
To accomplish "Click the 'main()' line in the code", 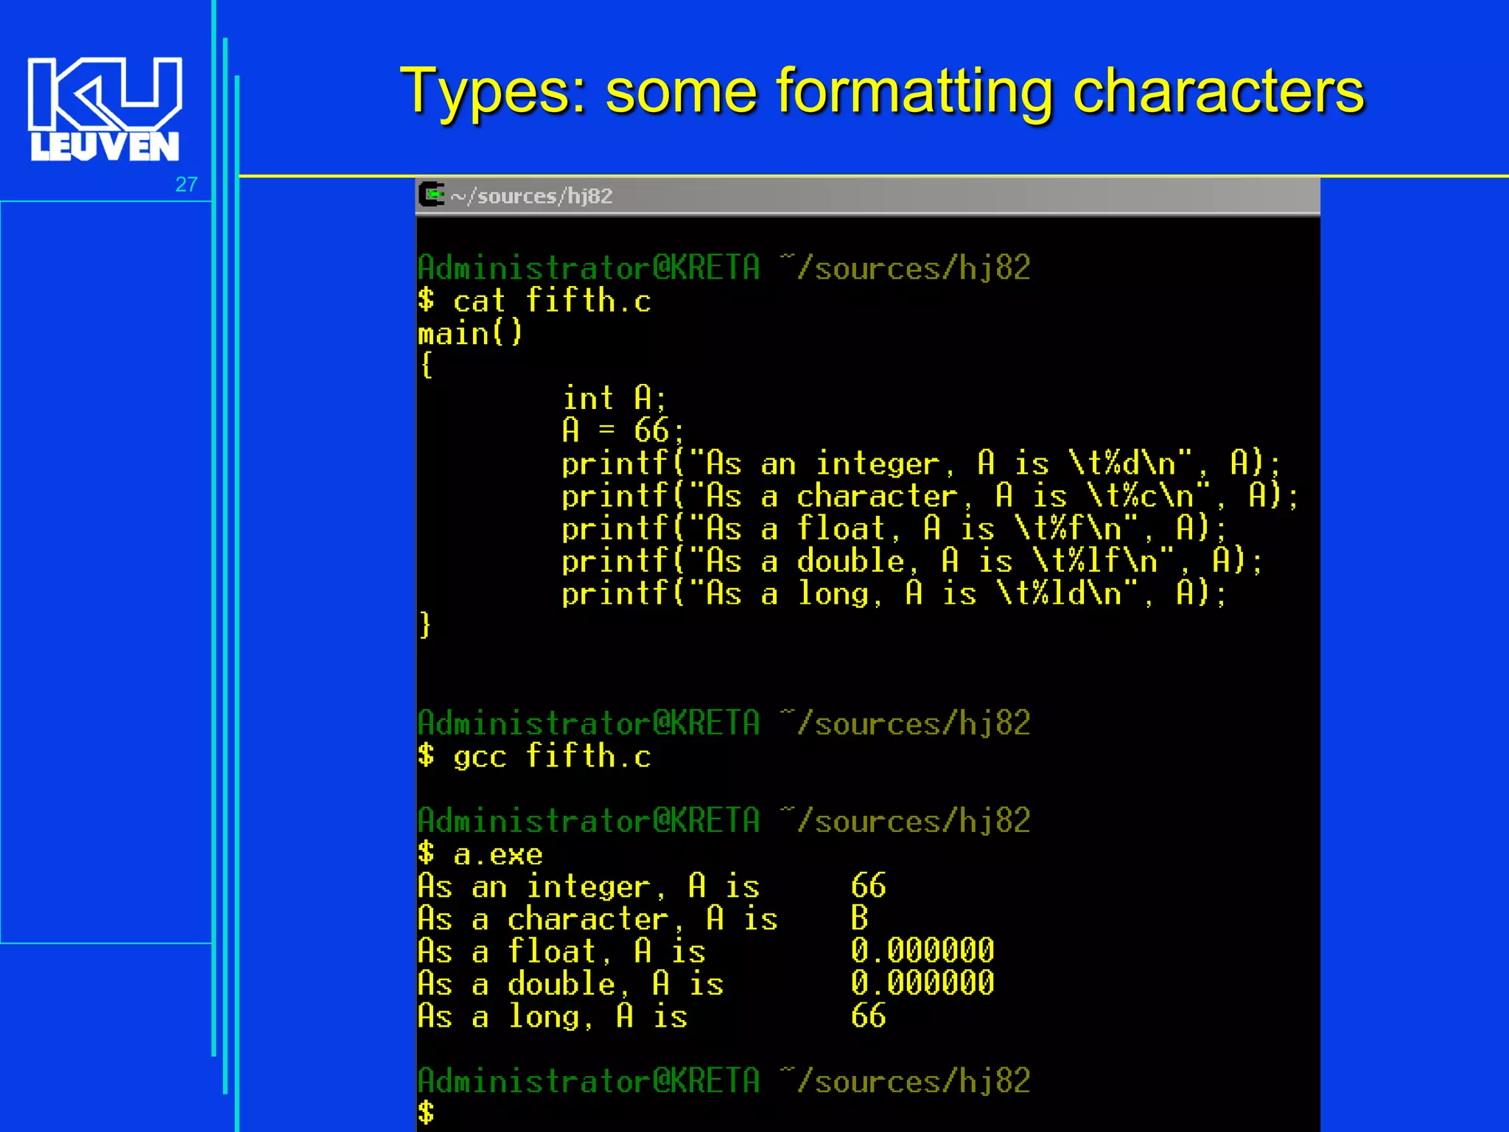I will coord(470,333).
